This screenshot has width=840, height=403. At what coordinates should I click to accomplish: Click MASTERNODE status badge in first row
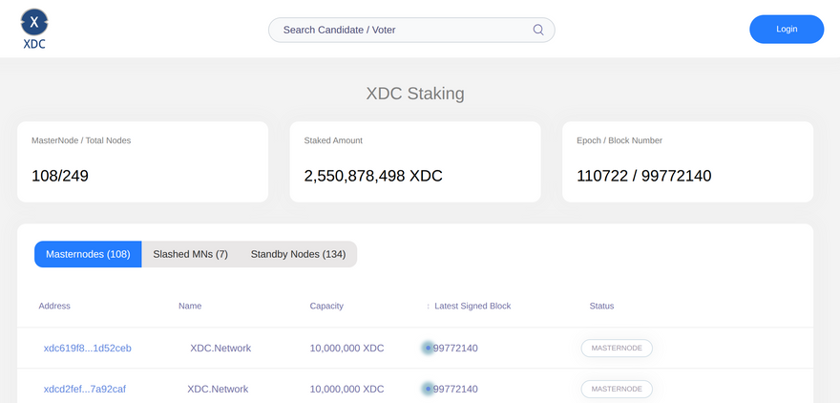click(x=617, y=349)
